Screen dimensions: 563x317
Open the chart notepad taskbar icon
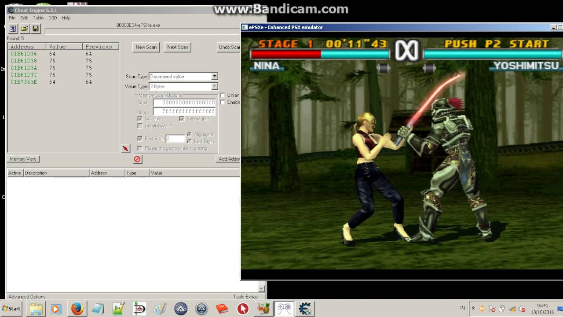[119, 309]
